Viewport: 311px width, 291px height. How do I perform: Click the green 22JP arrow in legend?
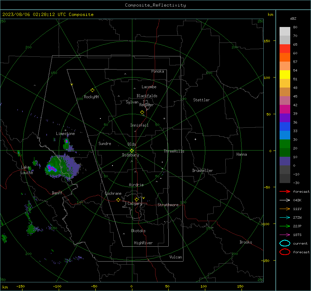click(x=285, y=226)
